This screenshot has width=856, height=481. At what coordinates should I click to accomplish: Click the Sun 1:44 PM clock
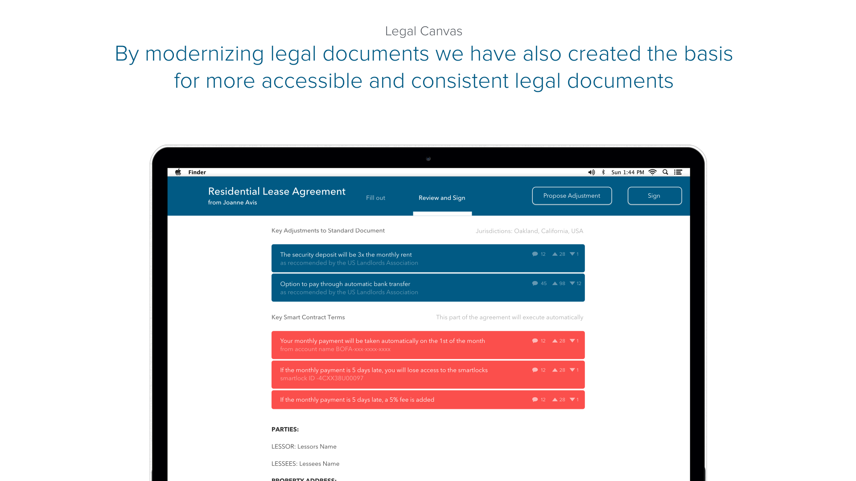tap(628, 172)
